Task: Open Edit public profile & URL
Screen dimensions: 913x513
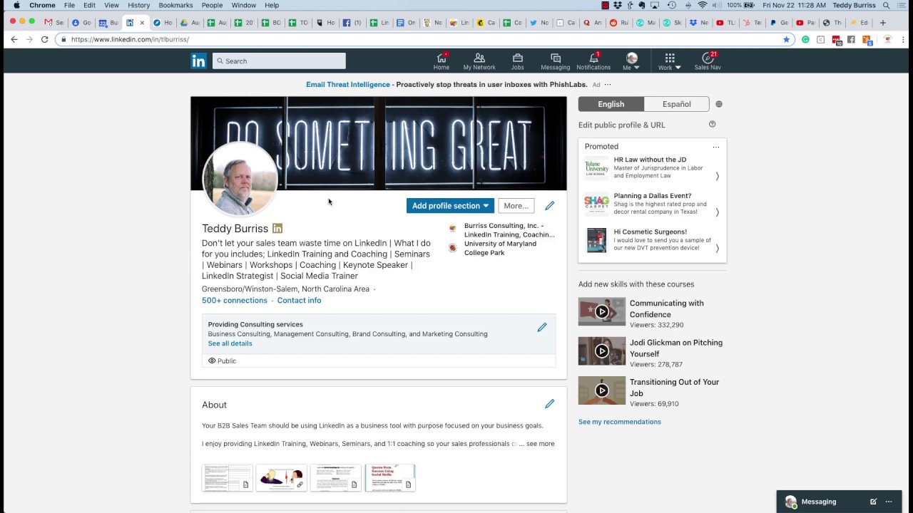Action: click(621, 125)
